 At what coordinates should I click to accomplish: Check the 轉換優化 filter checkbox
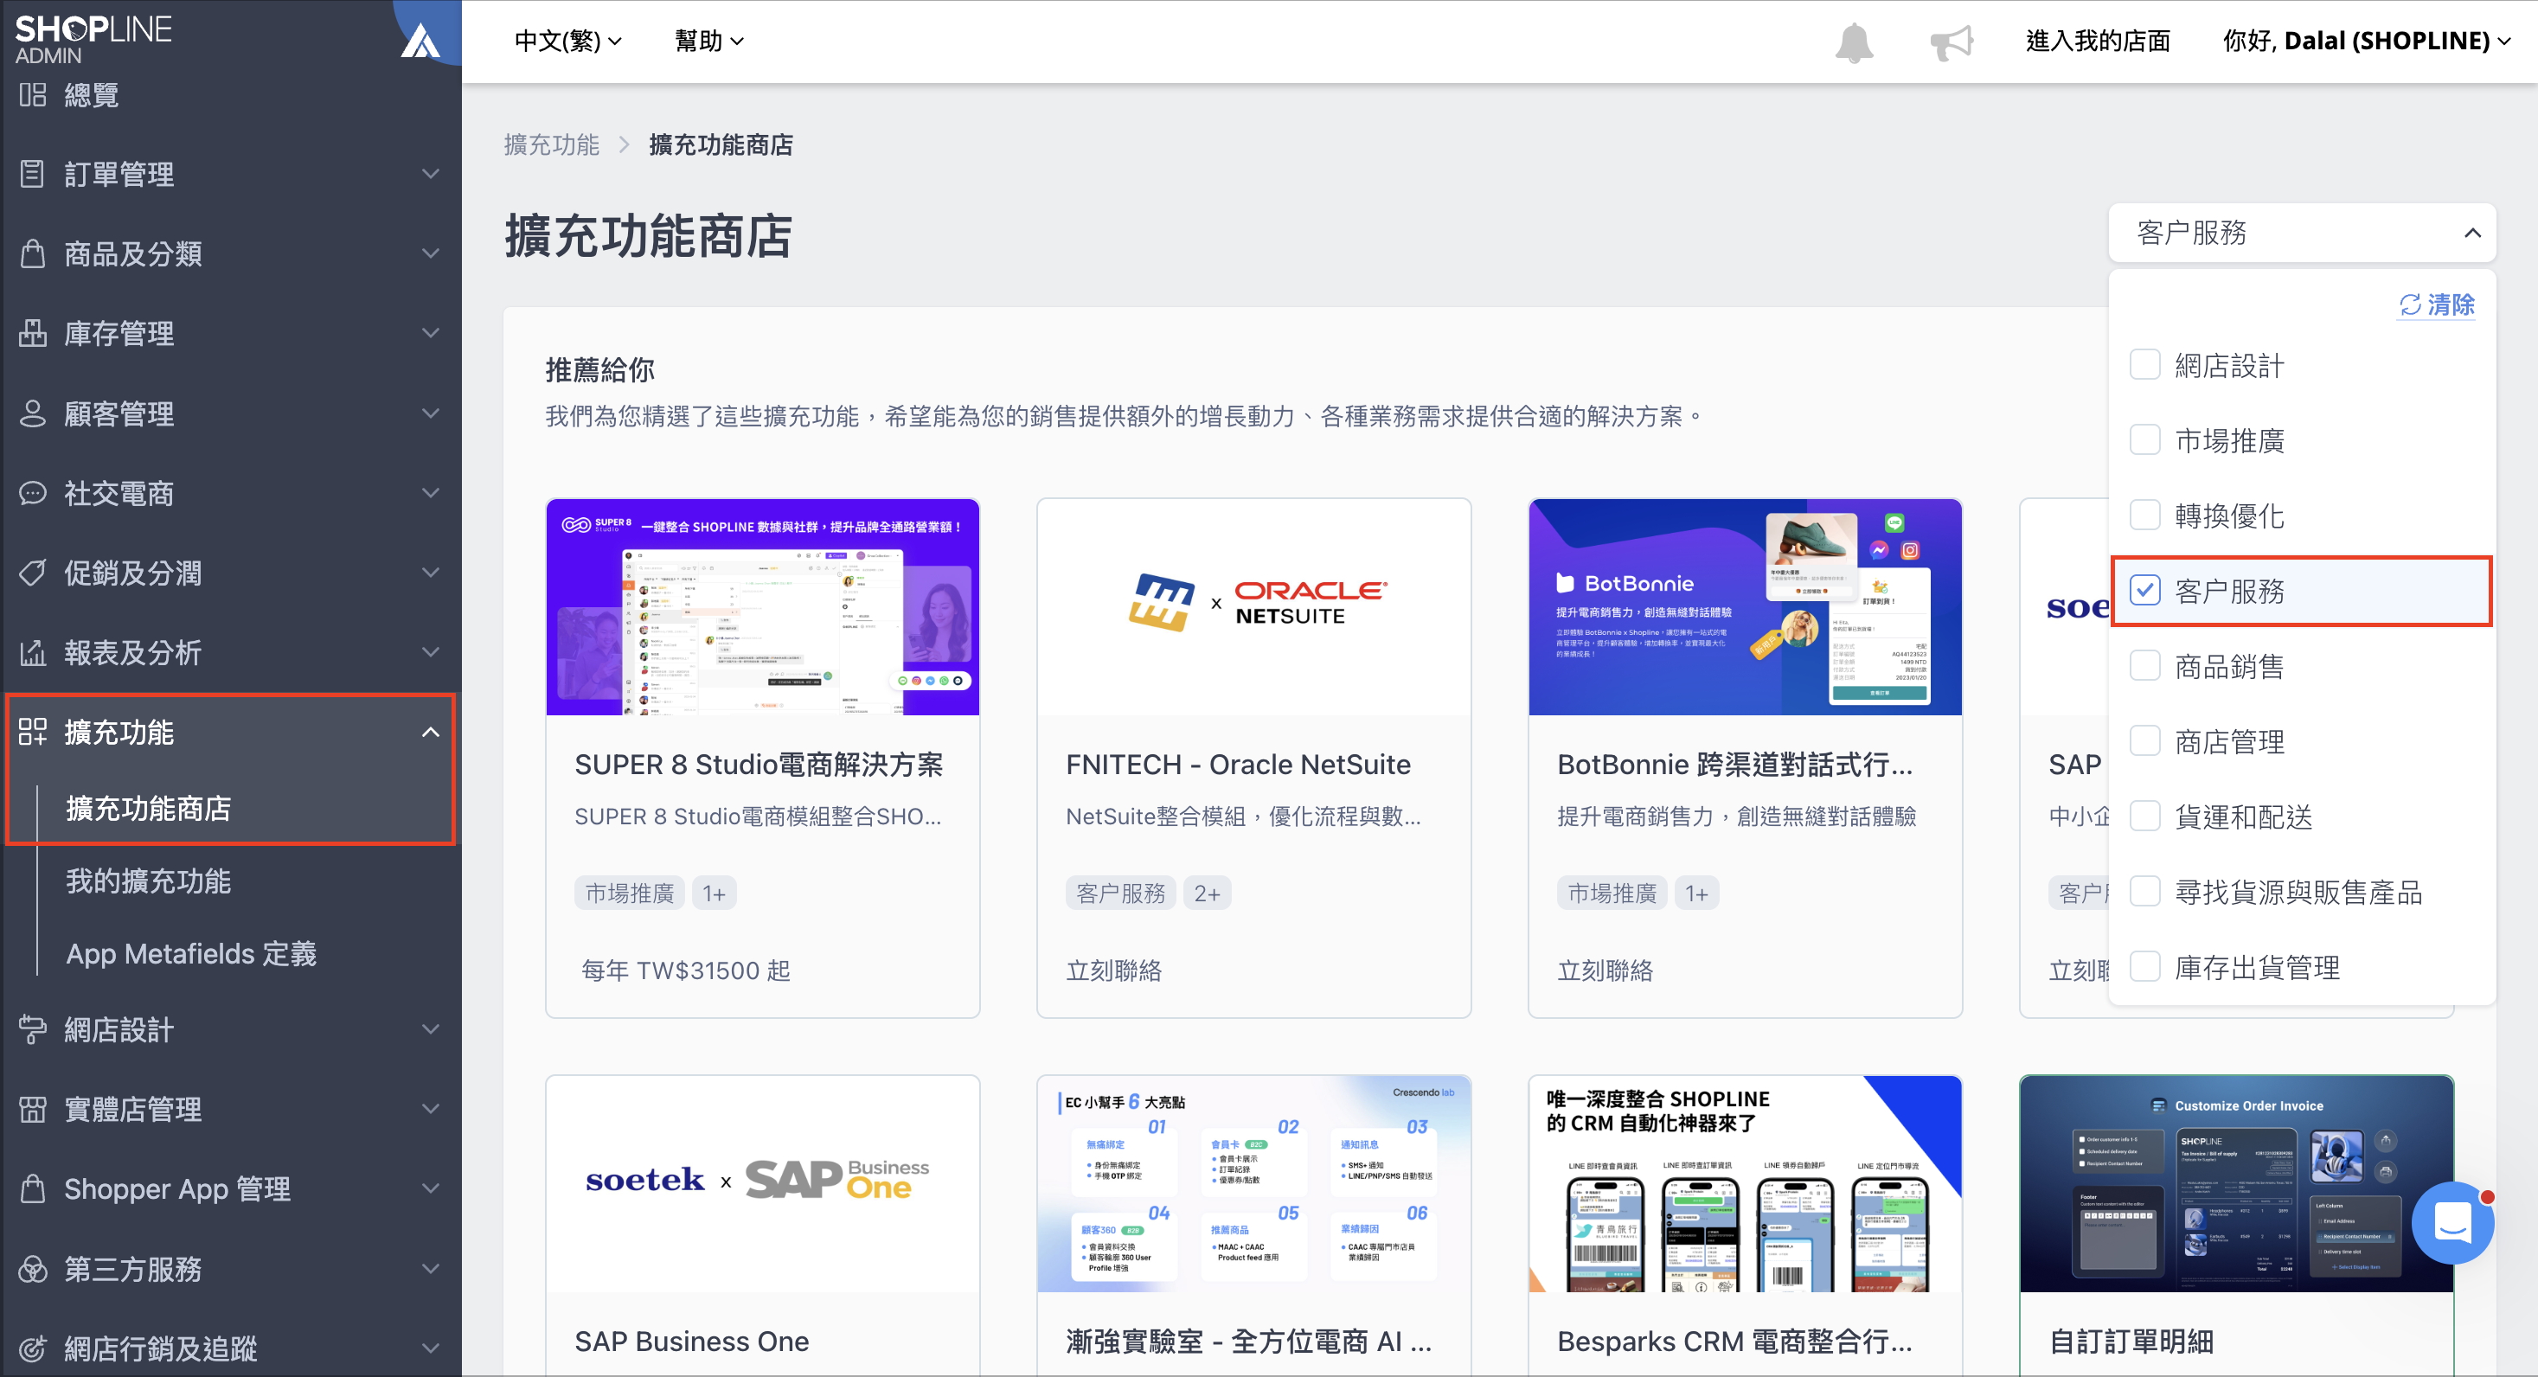pos(2145,516)
